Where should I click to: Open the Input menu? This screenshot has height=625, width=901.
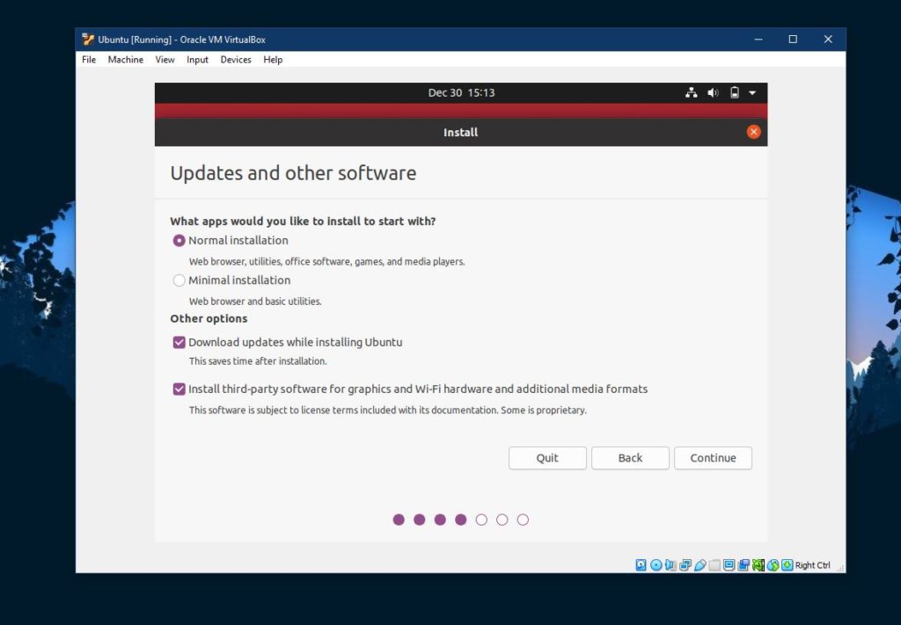(x=197, y=60)
